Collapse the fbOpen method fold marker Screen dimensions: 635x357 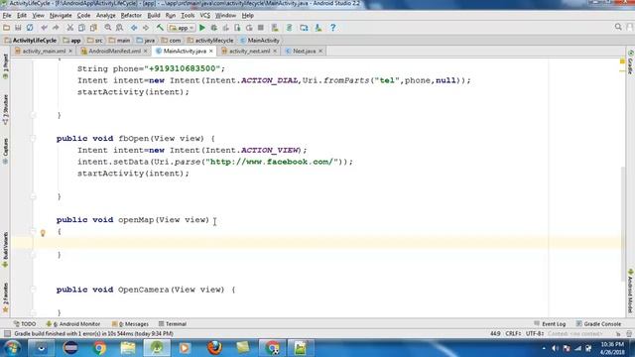[33, 139]
